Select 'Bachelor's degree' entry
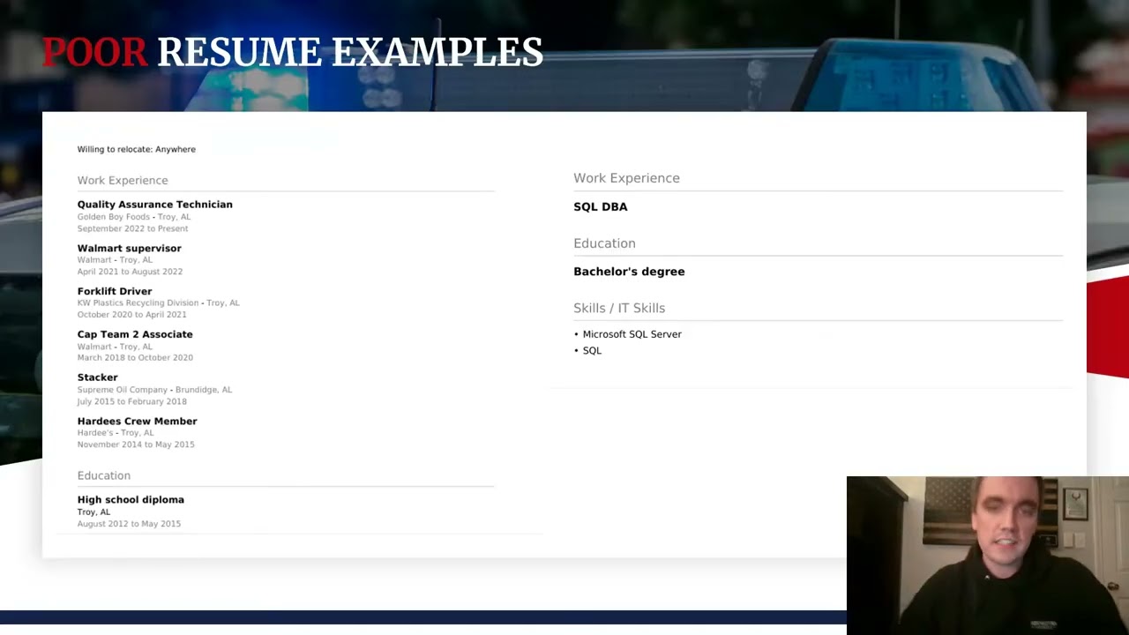This screenshot has height=635, width=1129. [x=629, y=272]
